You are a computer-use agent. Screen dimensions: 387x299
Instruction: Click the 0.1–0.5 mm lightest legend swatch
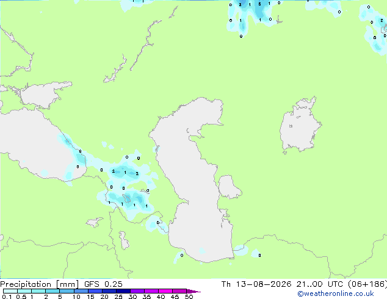10,291
